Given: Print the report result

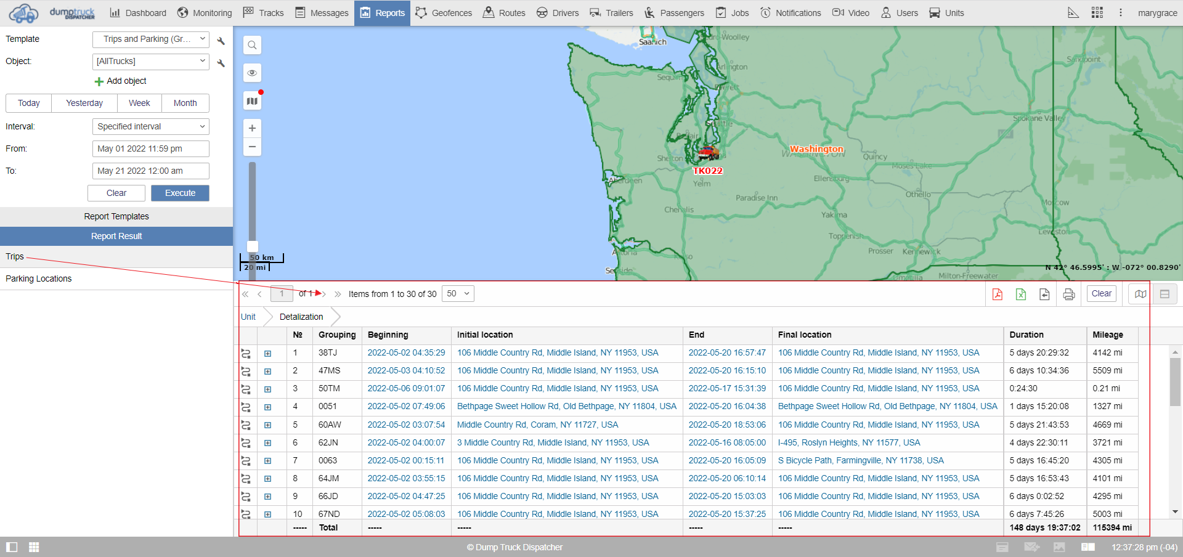Looking at the screenshot, I should coord(1069,294).
